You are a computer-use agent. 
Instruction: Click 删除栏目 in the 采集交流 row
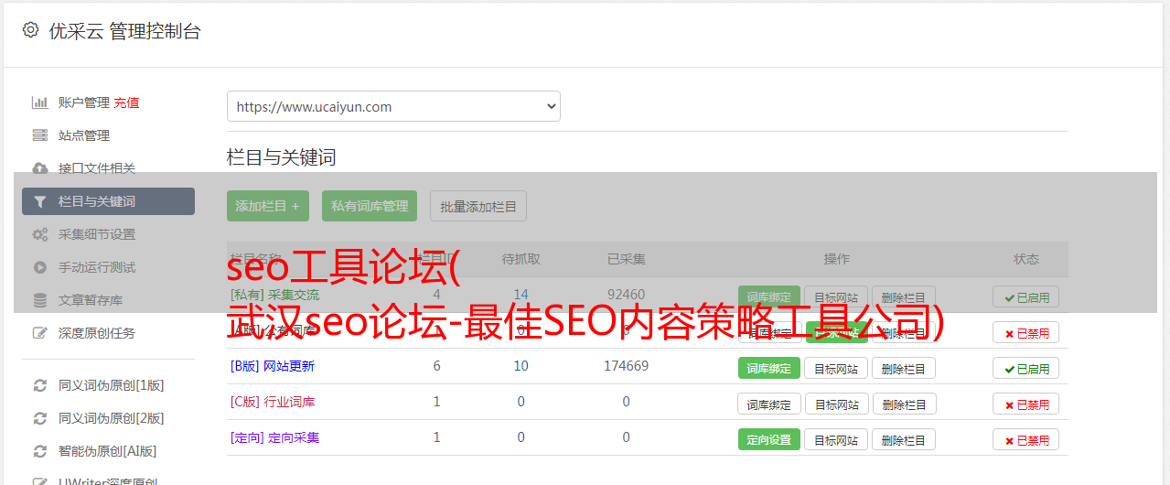coord(904,296)
